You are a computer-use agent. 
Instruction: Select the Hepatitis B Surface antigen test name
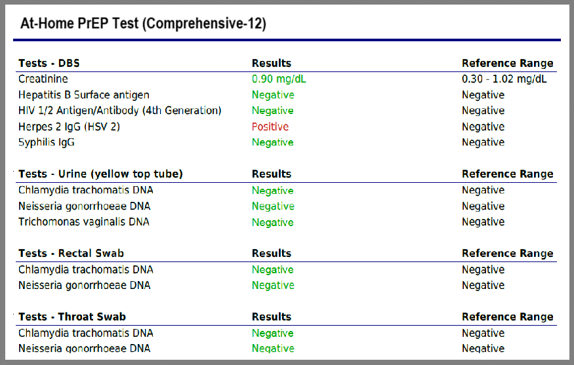(84, 95)
